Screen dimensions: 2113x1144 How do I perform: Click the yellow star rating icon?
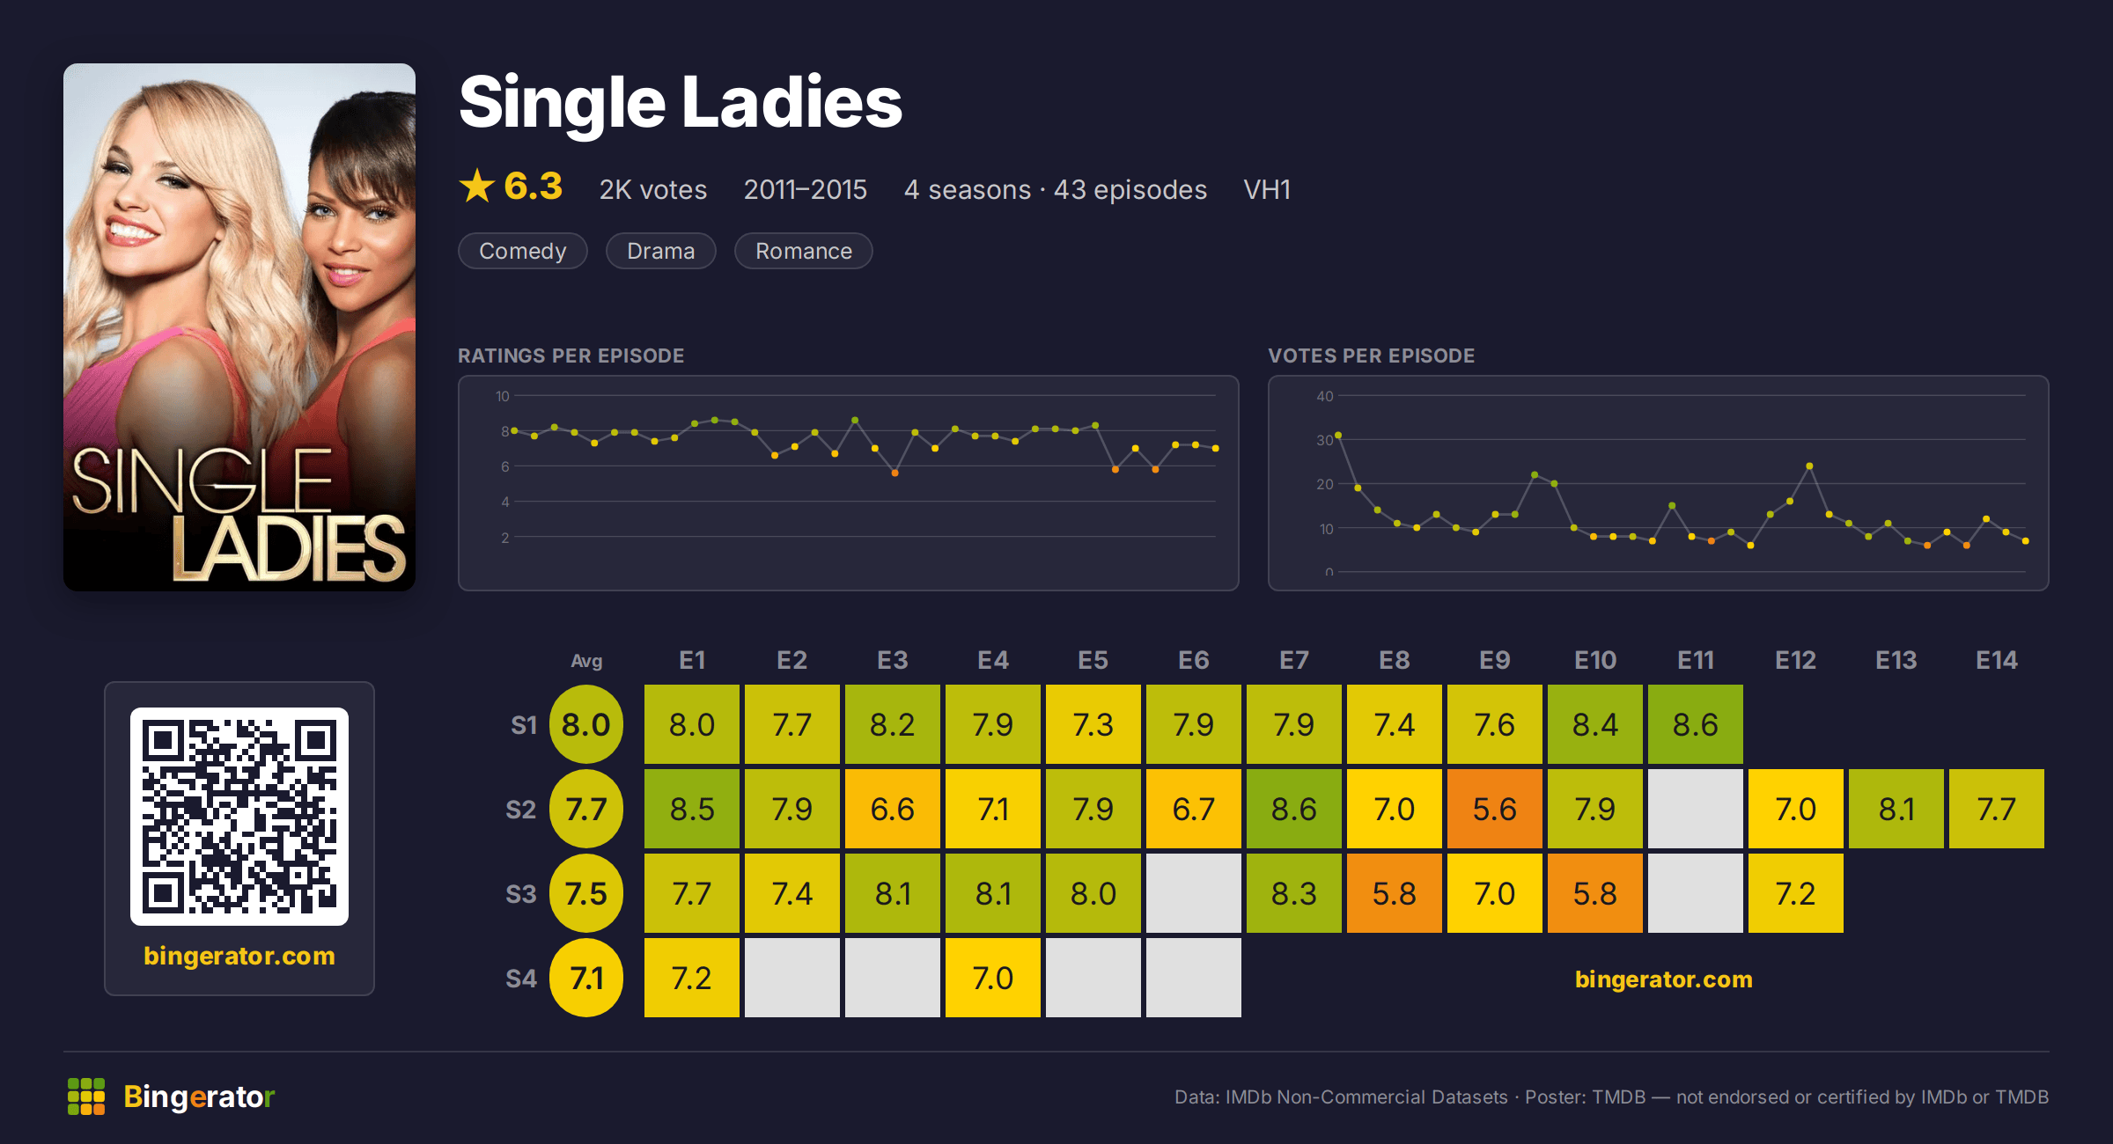tap(477, 186)
